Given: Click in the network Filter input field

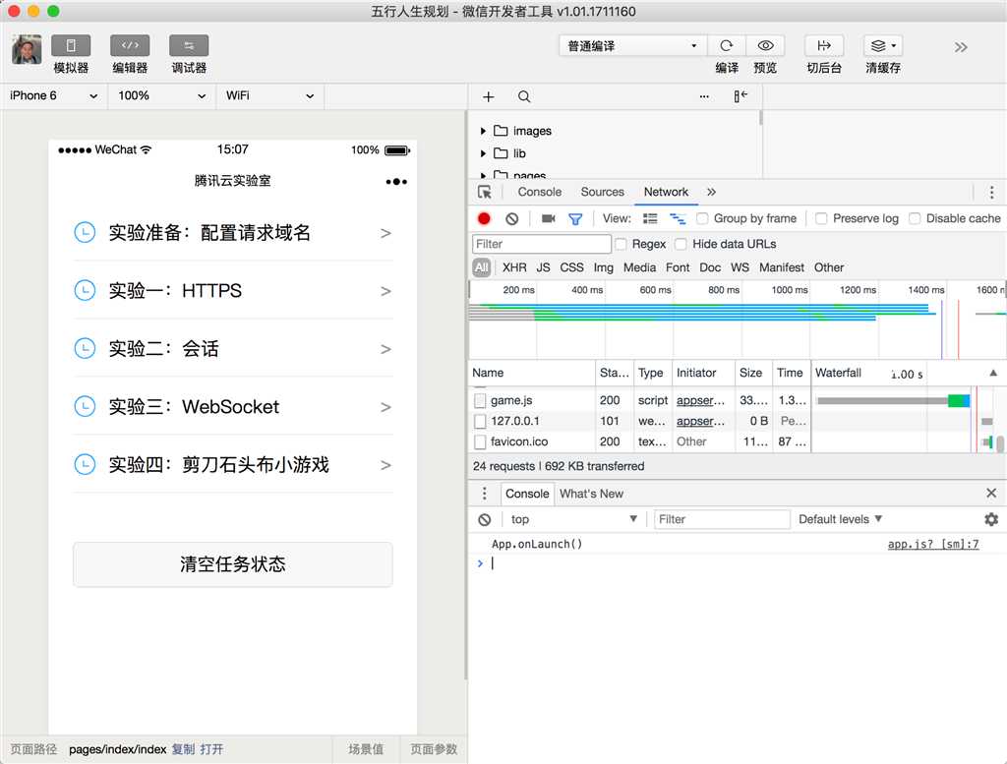Looking at the screenshot, I should (x=542, y=244).
